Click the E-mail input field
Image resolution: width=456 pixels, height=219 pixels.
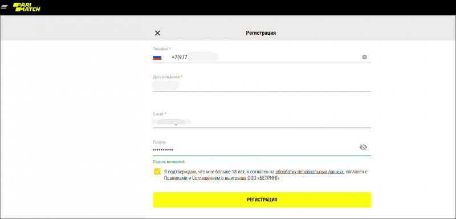tap(262, 123)
